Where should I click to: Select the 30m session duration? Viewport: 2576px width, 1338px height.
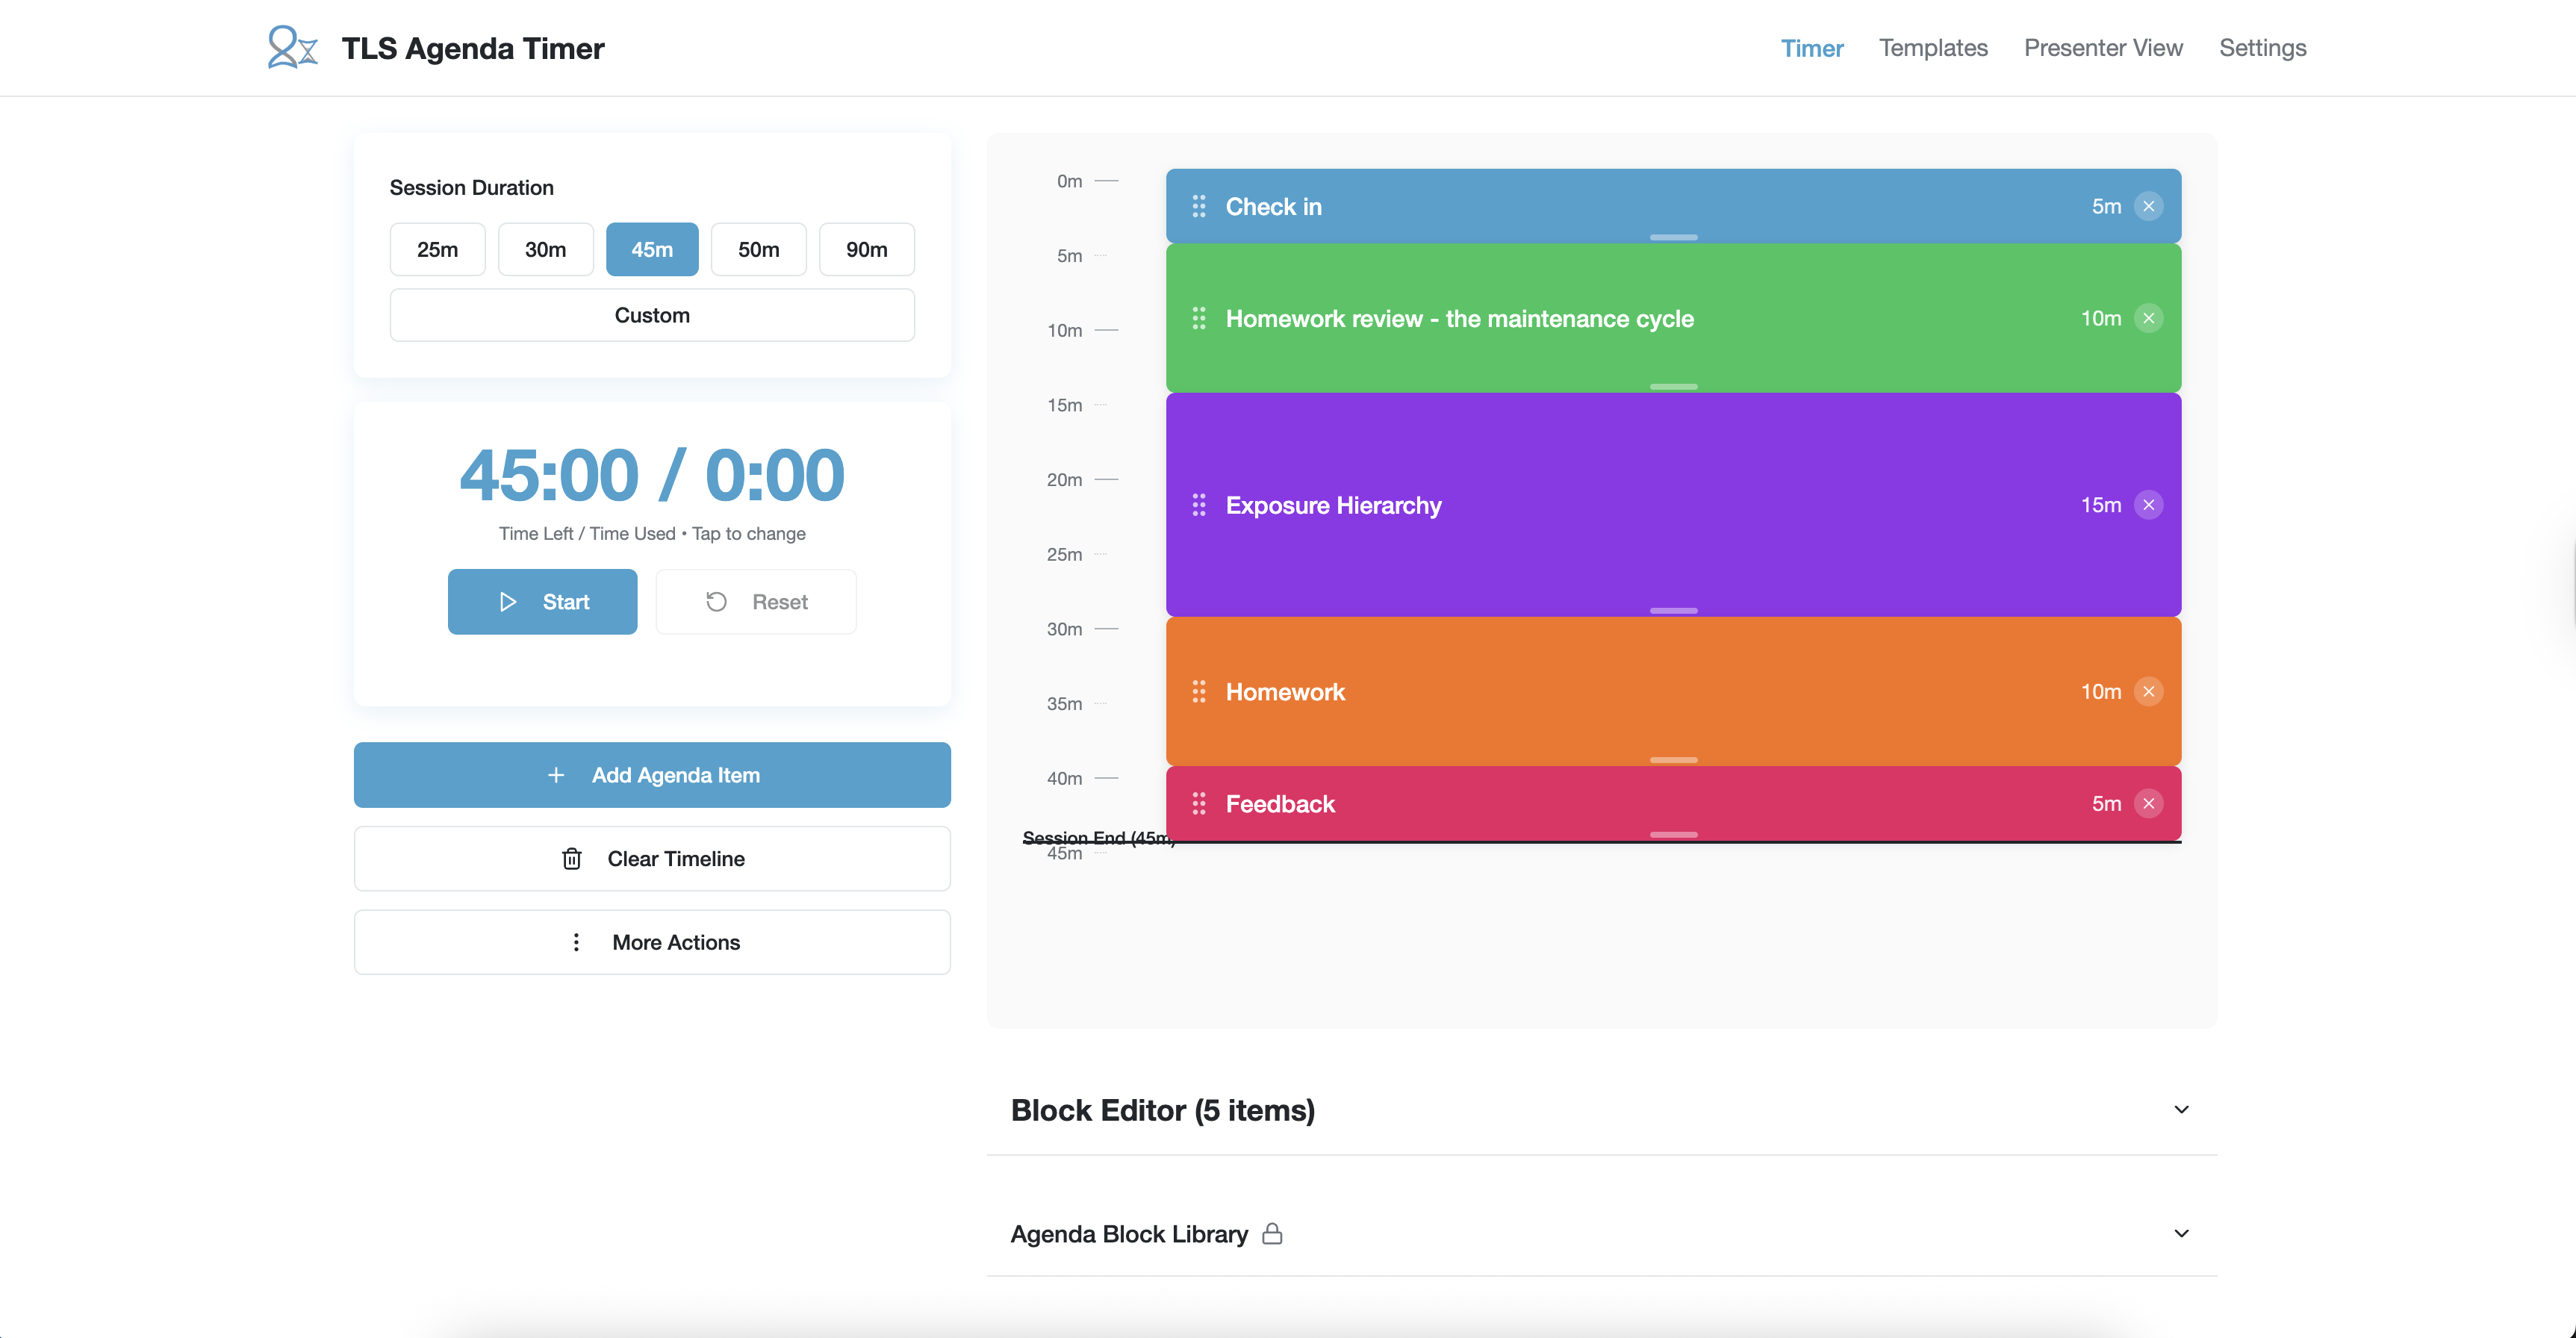545,249
